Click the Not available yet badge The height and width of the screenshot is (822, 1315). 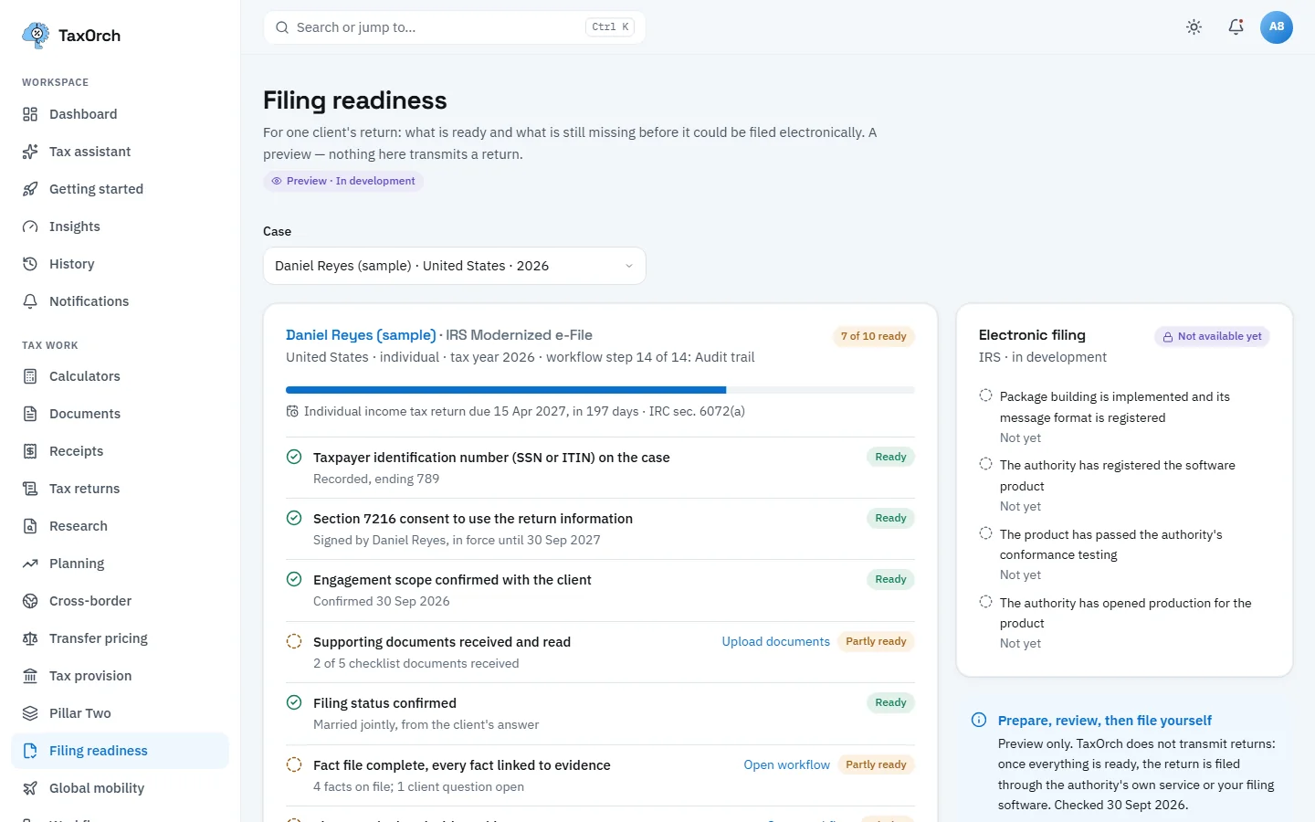point(1212,336)
